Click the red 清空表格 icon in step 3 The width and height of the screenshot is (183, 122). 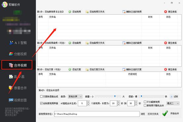coord(165,69)
